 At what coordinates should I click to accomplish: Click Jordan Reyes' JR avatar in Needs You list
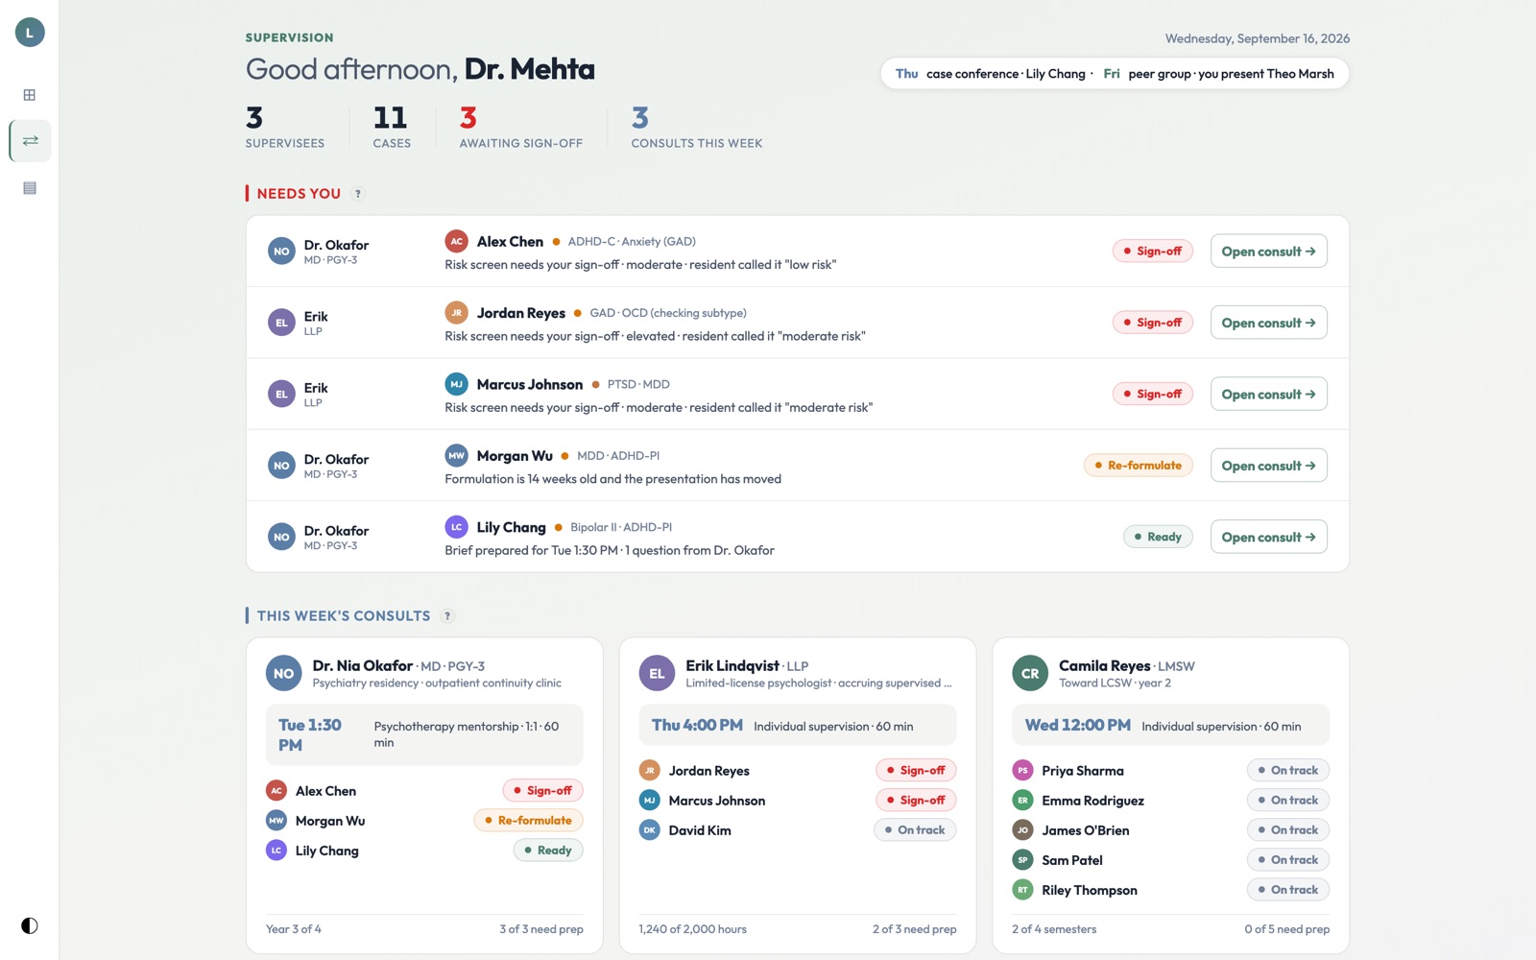[x=457, y=313]
